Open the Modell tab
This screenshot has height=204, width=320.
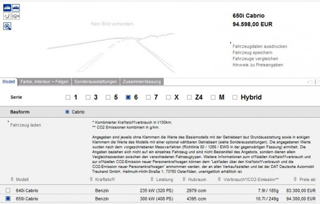point(9,82)
